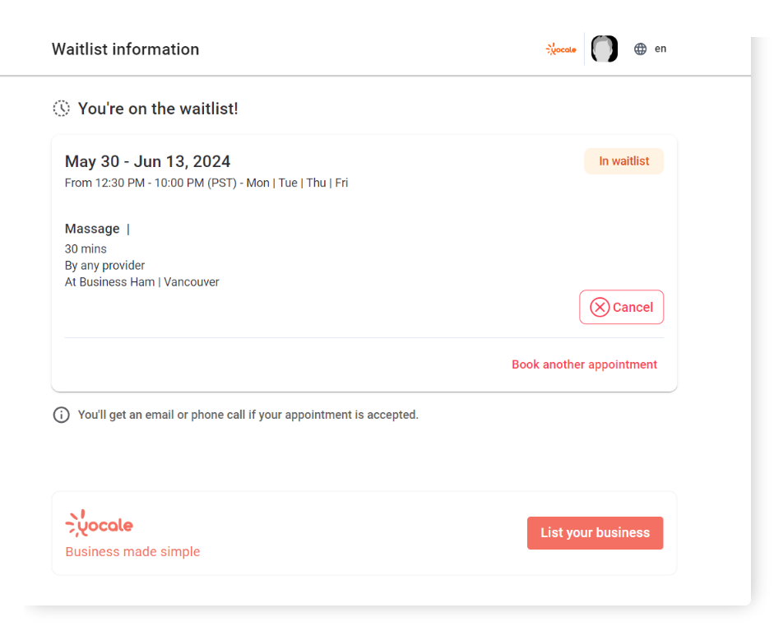The width and height of the screenshot is (774, 631).
Task: Click the 'Business made simple' tagline
Action: pos(132,551)
